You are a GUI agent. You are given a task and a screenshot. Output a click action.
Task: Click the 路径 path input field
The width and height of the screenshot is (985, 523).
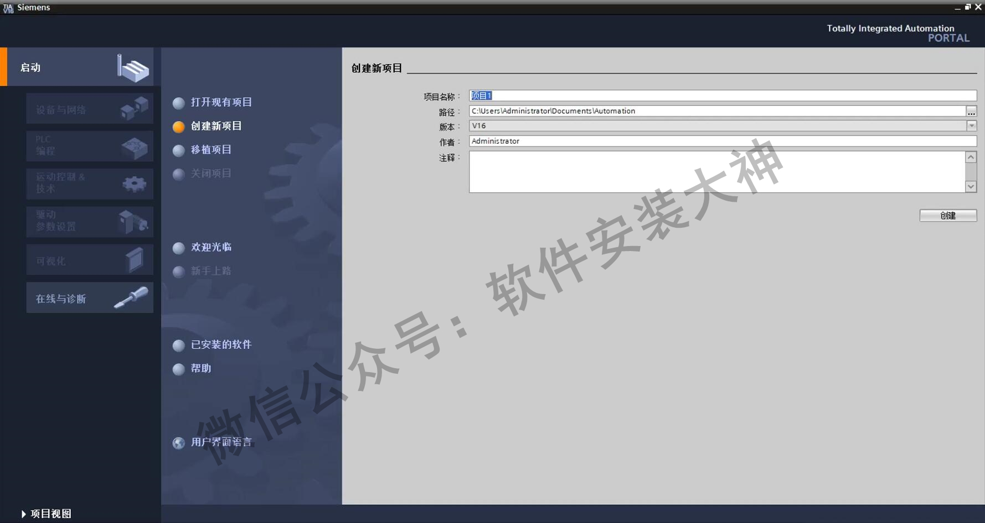coord(718,111)
